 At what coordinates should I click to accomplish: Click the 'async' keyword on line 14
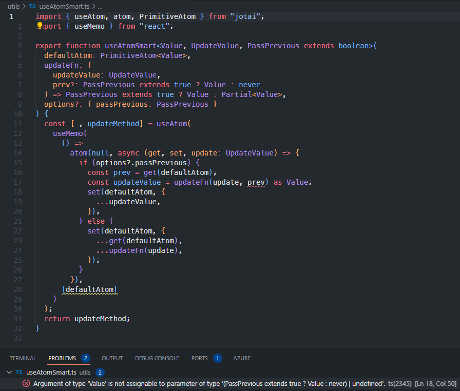tap(128, 153)
